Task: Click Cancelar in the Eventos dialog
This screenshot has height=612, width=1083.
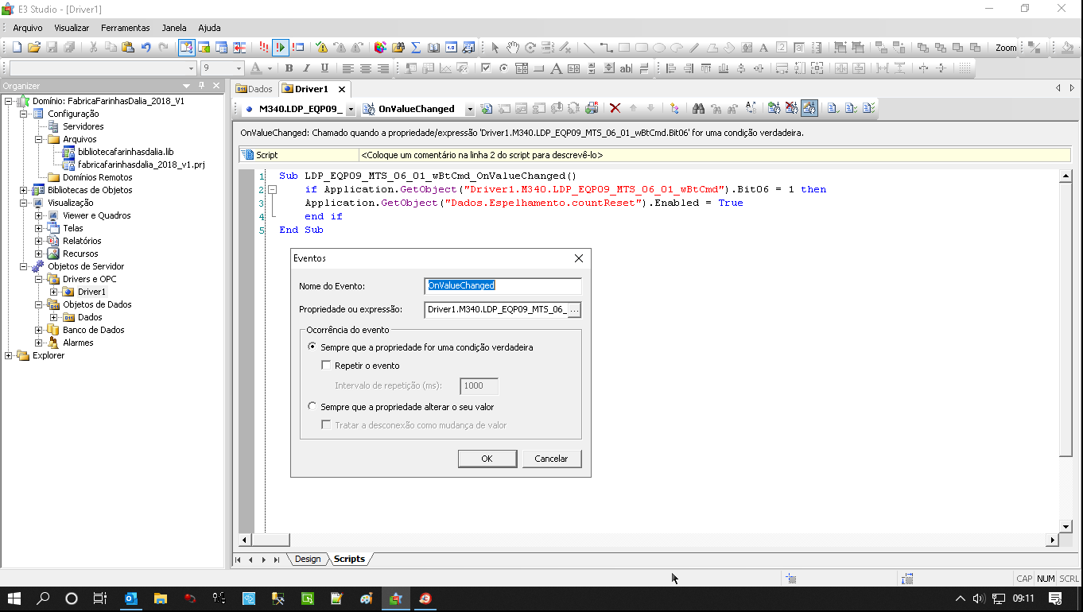Action: [551, 459]
